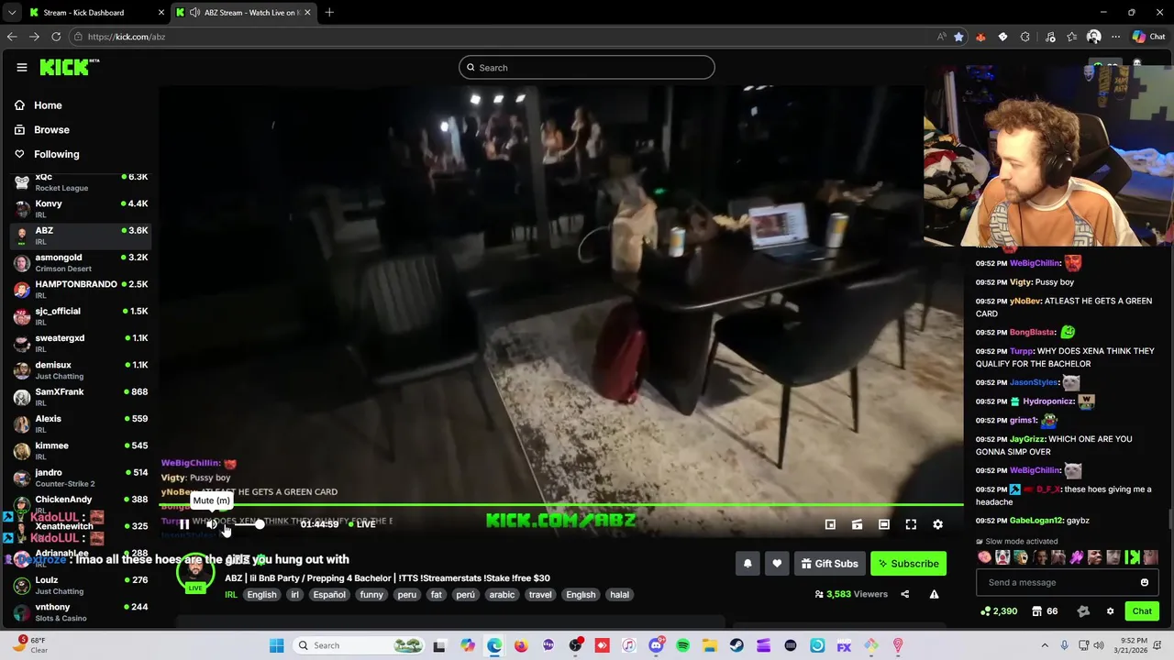Select the first pink quick emote
Image resolution: width=1174 pixels, height=660 pixels.
click(x=985, y=557)
